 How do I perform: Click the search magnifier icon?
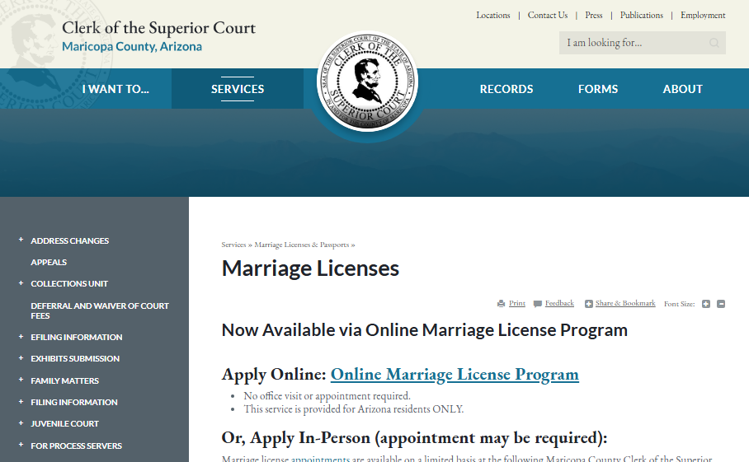click(x=714, y=43)
